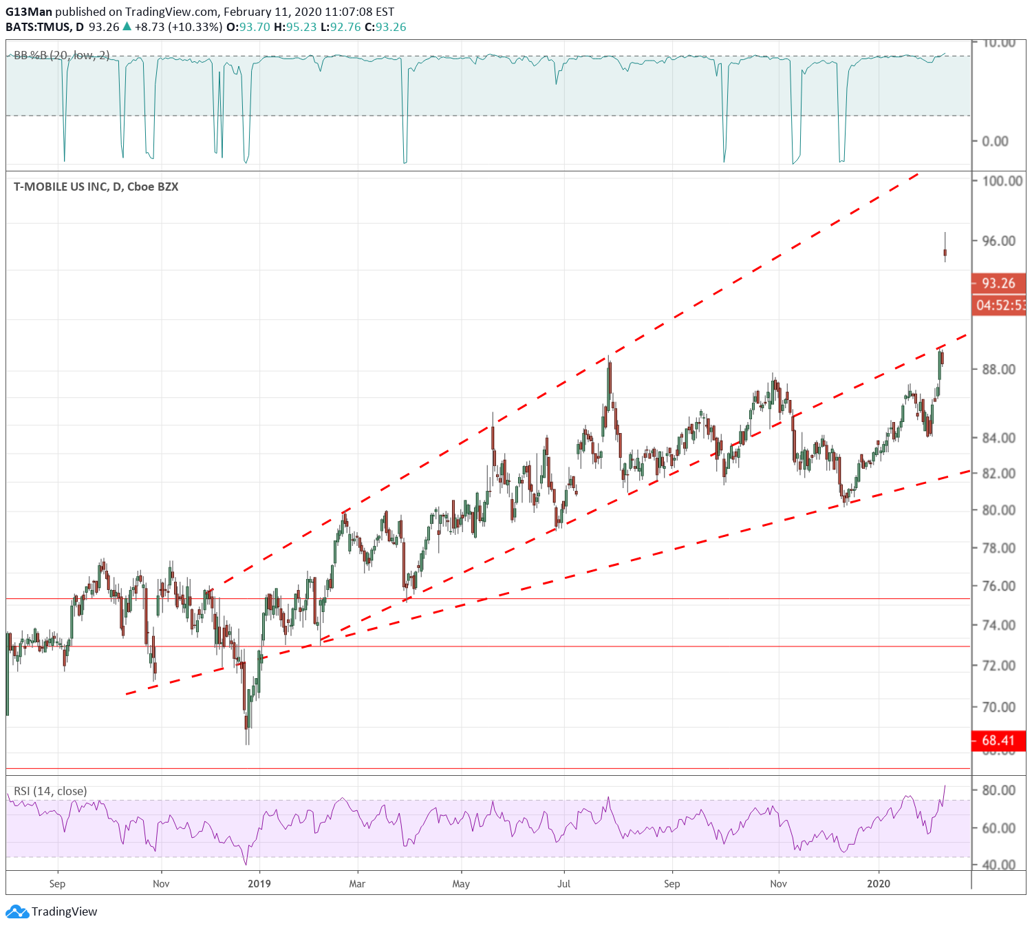Click the 82.00 price axis label
The width and height of the screenshot is (1032, 928).
999,474
